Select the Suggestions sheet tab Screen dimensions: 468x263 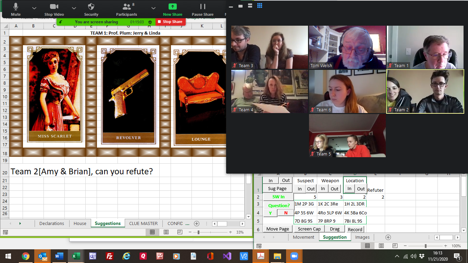(108, 223)
